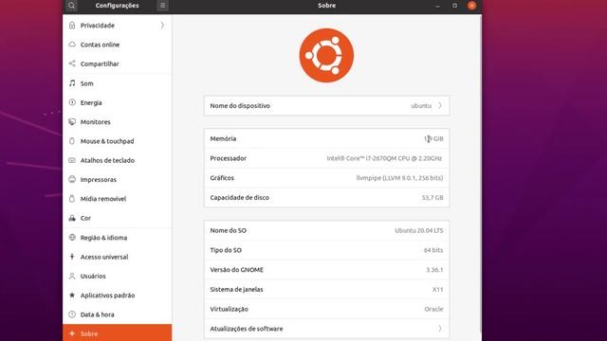Click the Configurações header title
The image size is (607, 341).
pyautogui.click(x=117, y=6)
